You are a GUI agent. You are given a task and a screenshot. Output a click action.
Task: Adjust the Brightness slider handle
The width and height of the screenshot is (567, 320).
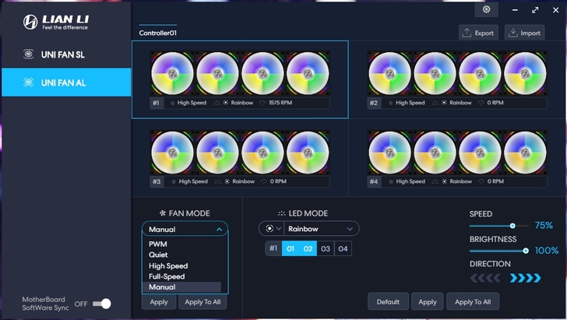click(526, 251)
